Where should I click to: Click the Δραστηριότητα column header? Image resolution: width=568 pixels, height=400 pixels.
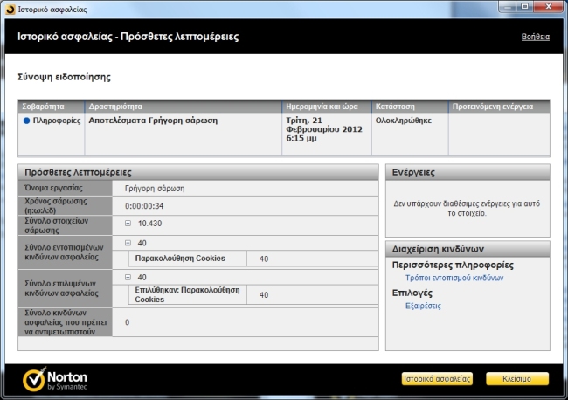pyautogui.click(x=184, y=106)
